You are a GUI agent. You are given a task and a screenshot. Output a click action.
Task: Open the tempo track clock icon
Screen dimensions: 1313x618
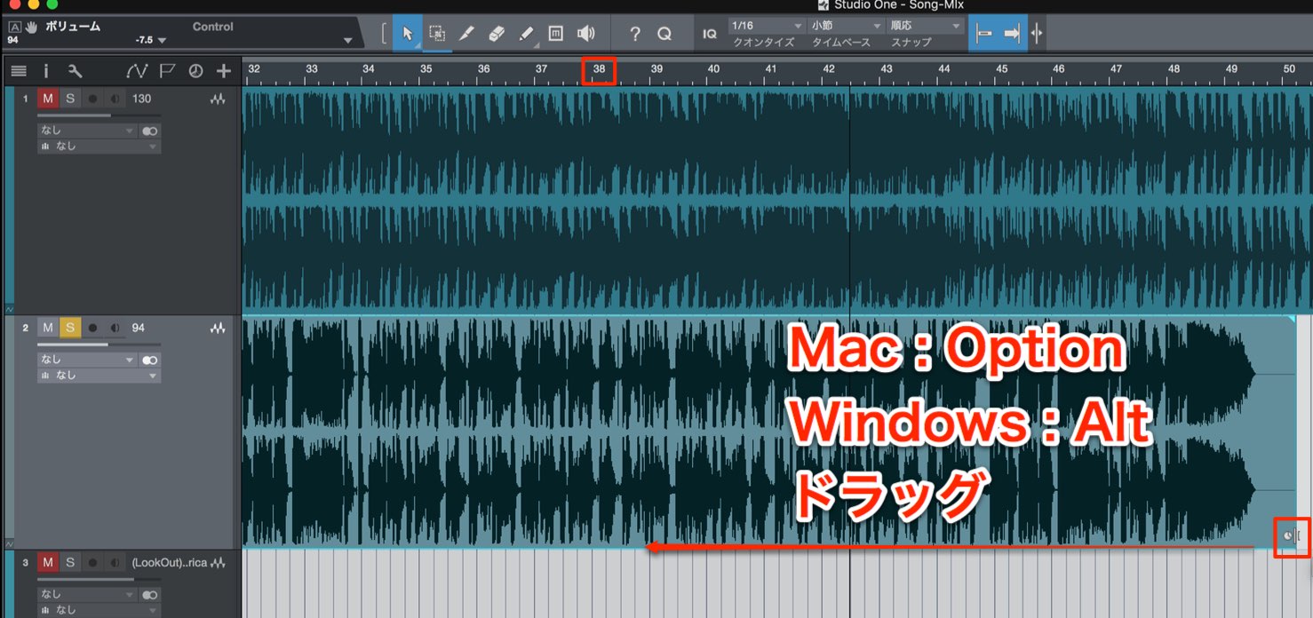pos(195,71)
